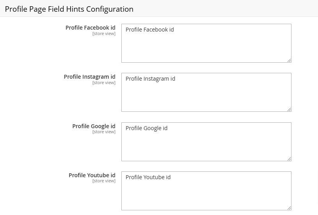Viewport: 318px width, 215px height.
Task: Focus the Profile Google id textarea
Action: 206,142
